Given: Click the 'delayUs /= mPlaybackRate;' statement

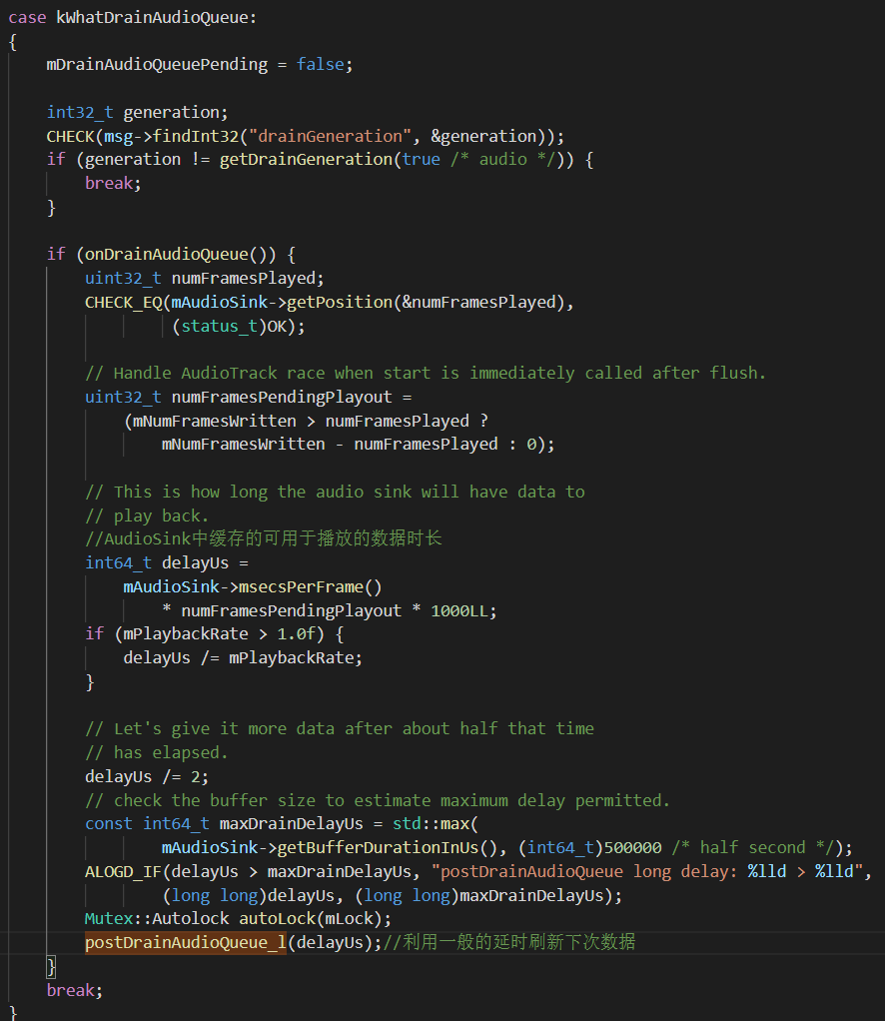Looking at the screenshot, I should 243,658.
